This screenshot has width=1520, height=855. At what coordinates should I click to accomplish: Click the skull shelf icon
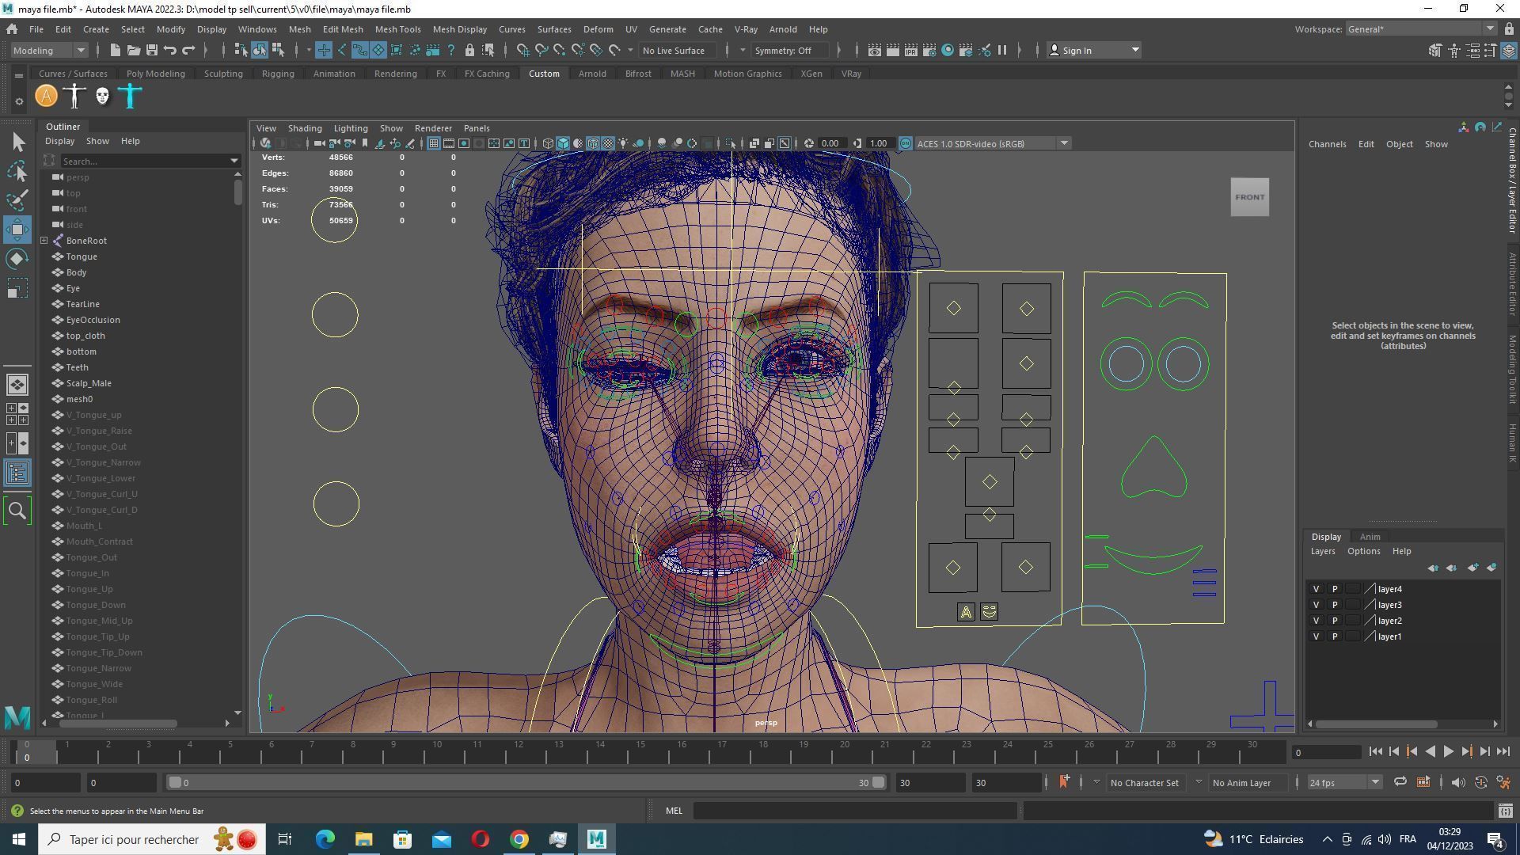102,97
